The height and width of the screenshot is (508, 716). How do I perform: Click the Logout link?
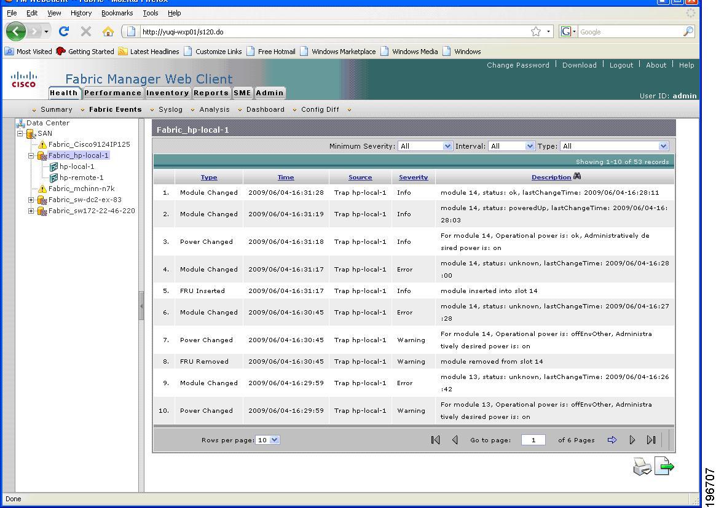point(621,64)
